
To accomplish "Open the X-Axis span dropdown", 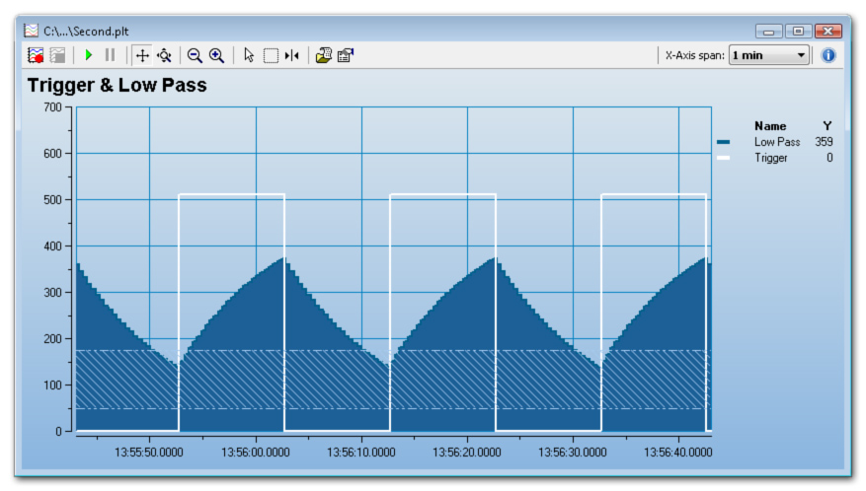I will pyautogui.click(x=769, y=55).
